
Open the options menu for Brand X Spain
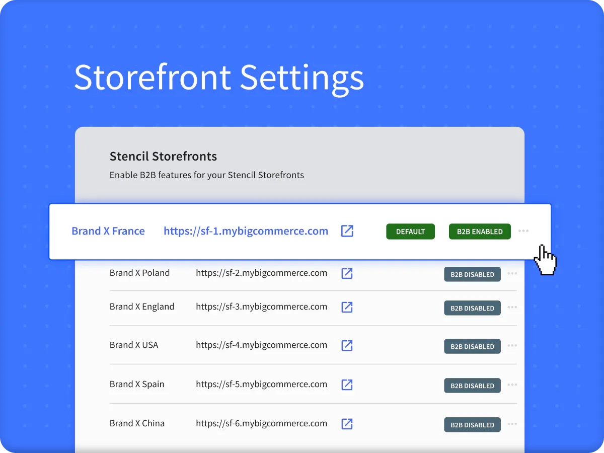512,386
